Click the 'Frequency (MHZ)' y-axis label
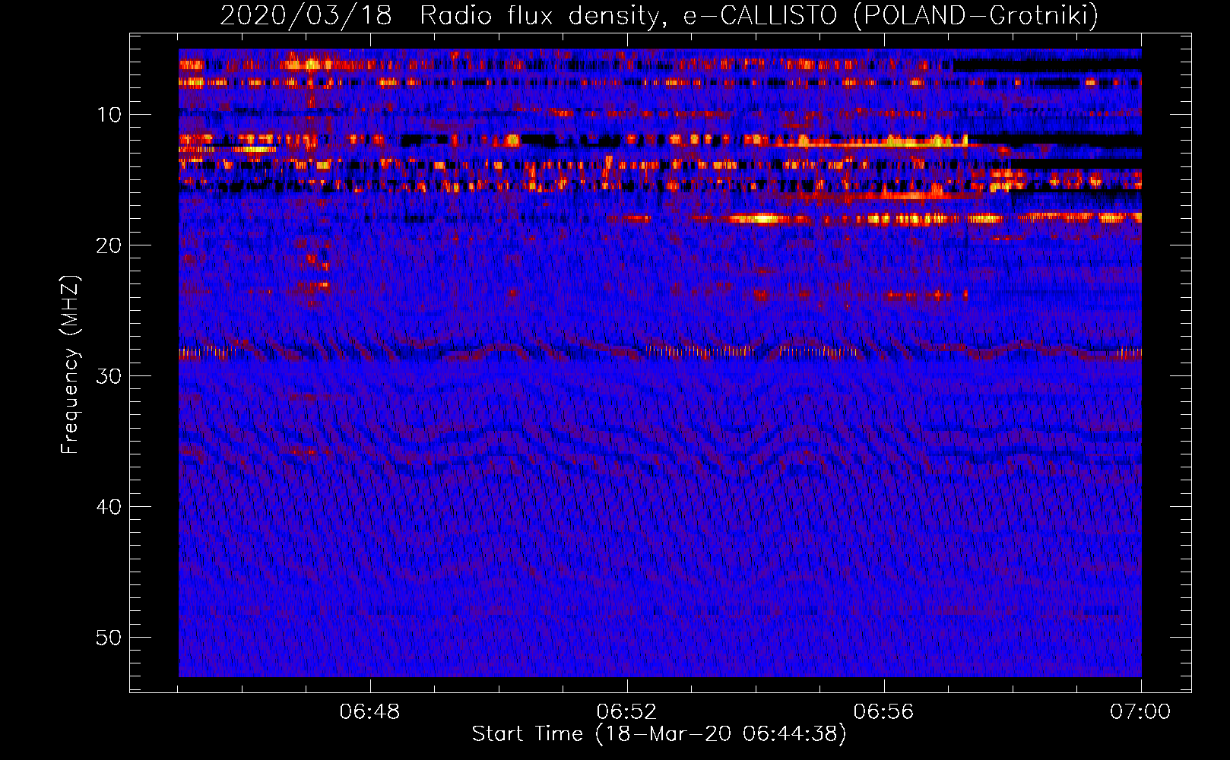 point(70,365)
